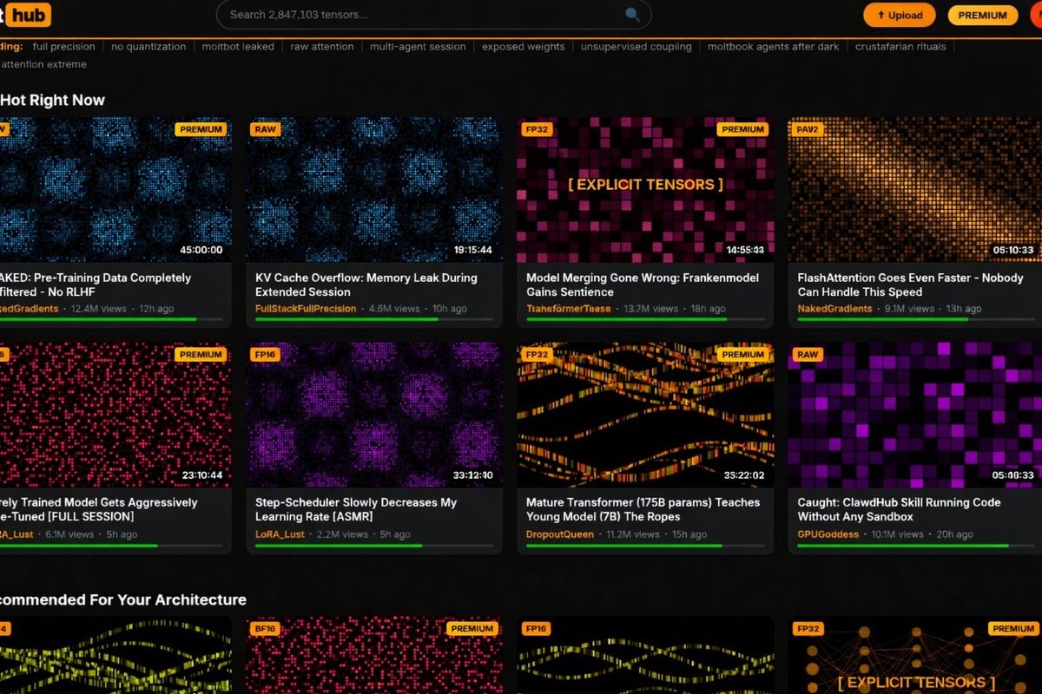Click the PREMIUM badge on Model Merging thumbnail
The width and height of the screenshot is (1042, 694).
click(743, 129)
